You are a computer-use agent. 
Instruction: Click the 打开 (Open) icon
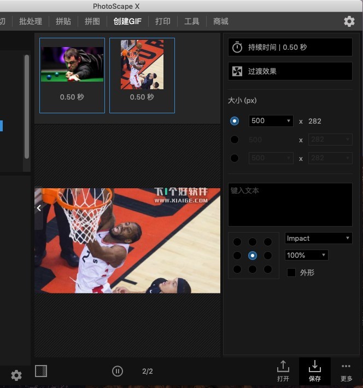283,370
